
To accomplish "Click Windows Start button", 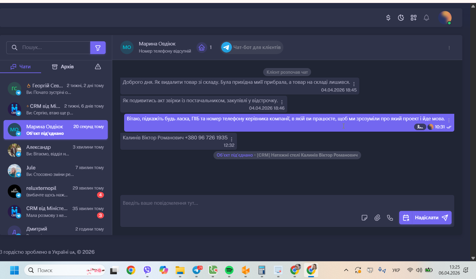I will click(14, 270).
